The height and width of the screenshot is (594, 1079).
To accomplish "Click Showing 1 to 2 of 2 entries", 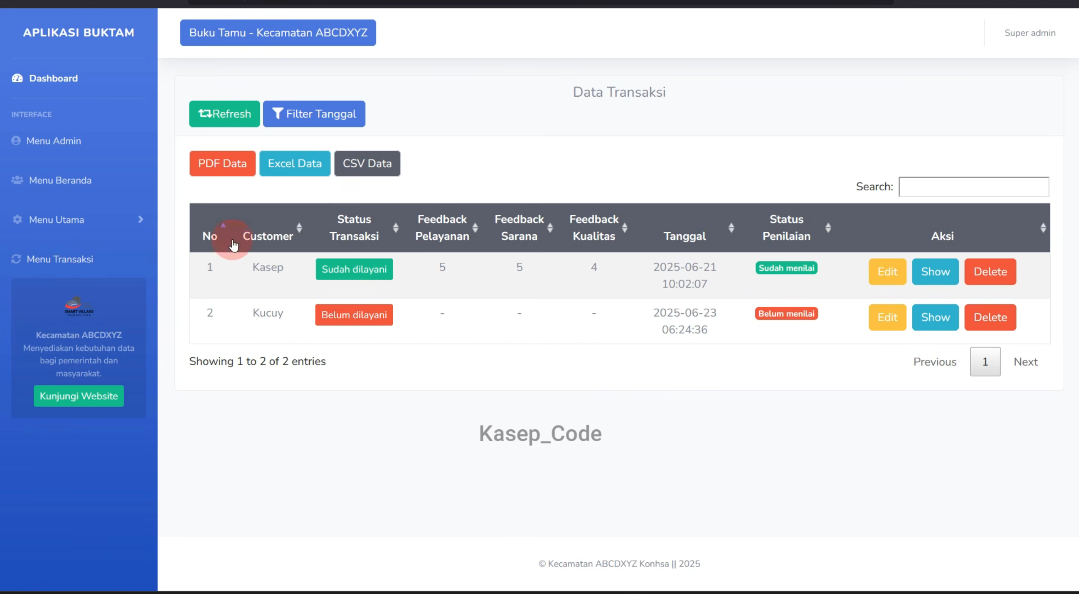I will tap(257, 361).
